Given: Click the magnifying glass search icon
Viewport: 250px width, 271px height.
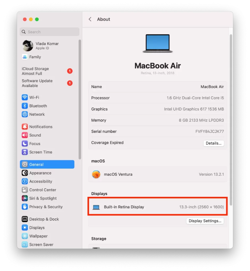Looking at the screenshot, I should pos(24,32).
